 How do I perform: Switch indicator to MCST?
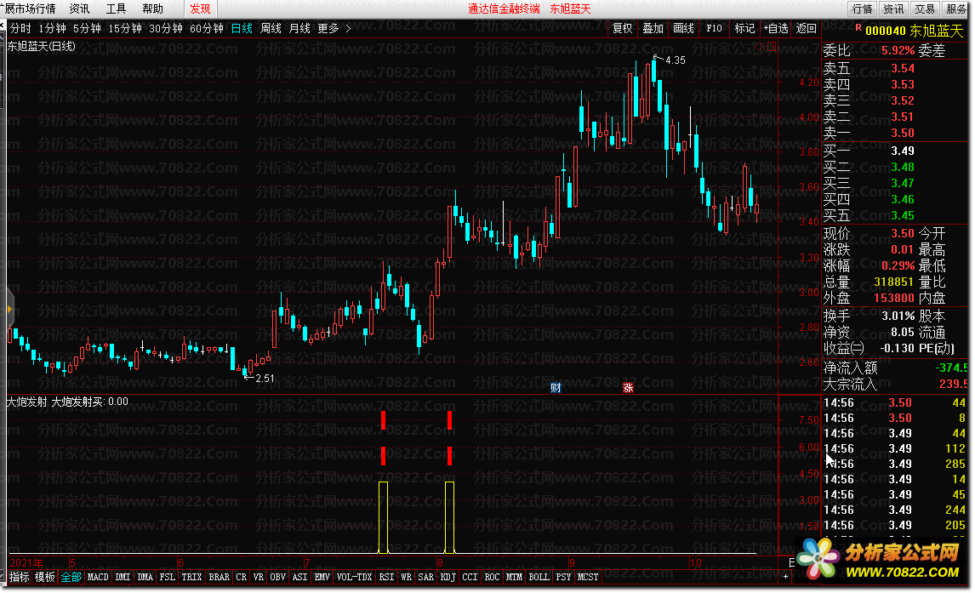coord(588,577)
